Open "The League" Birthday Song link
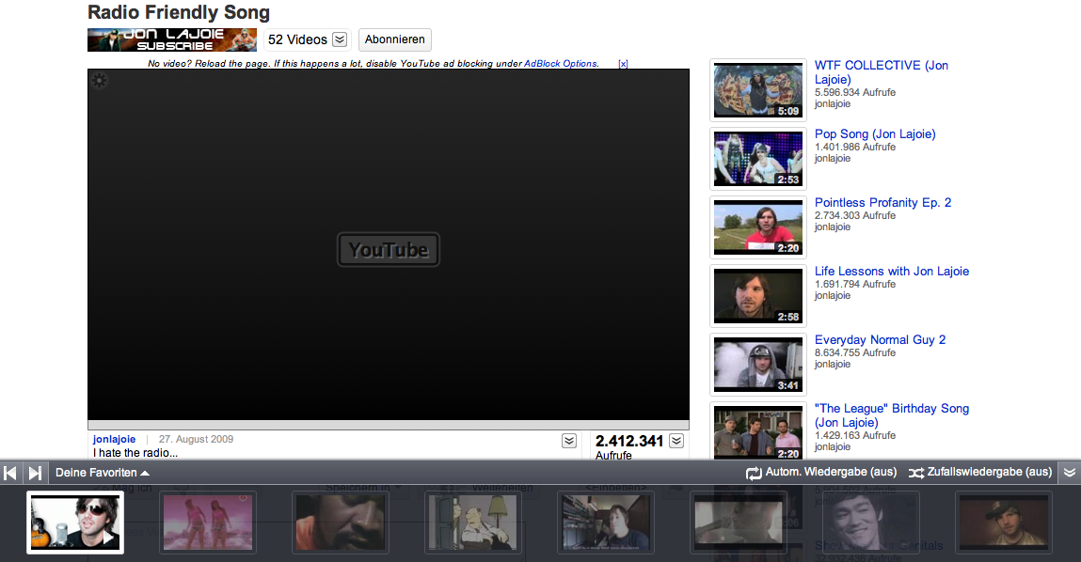 pos(891,415)
